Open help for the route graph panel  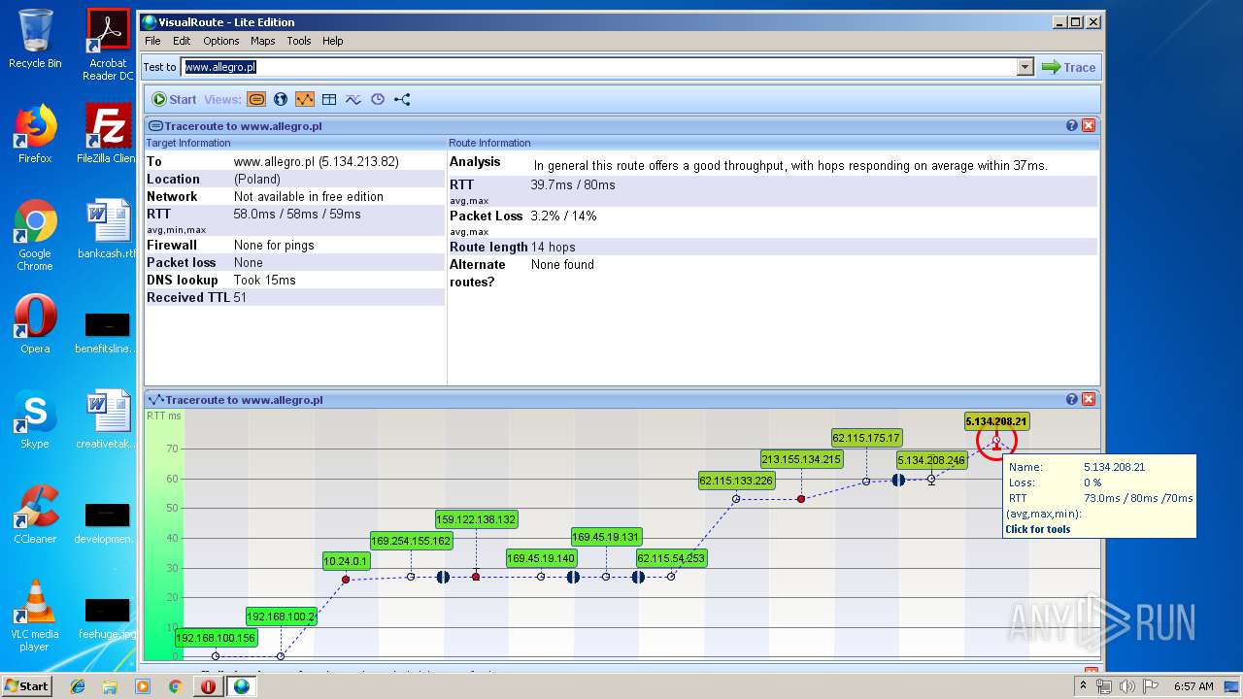pos(1072,399)
